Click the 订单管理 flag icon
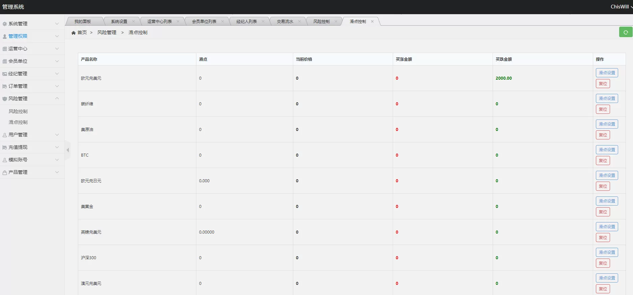 click(x=5, y=86)
